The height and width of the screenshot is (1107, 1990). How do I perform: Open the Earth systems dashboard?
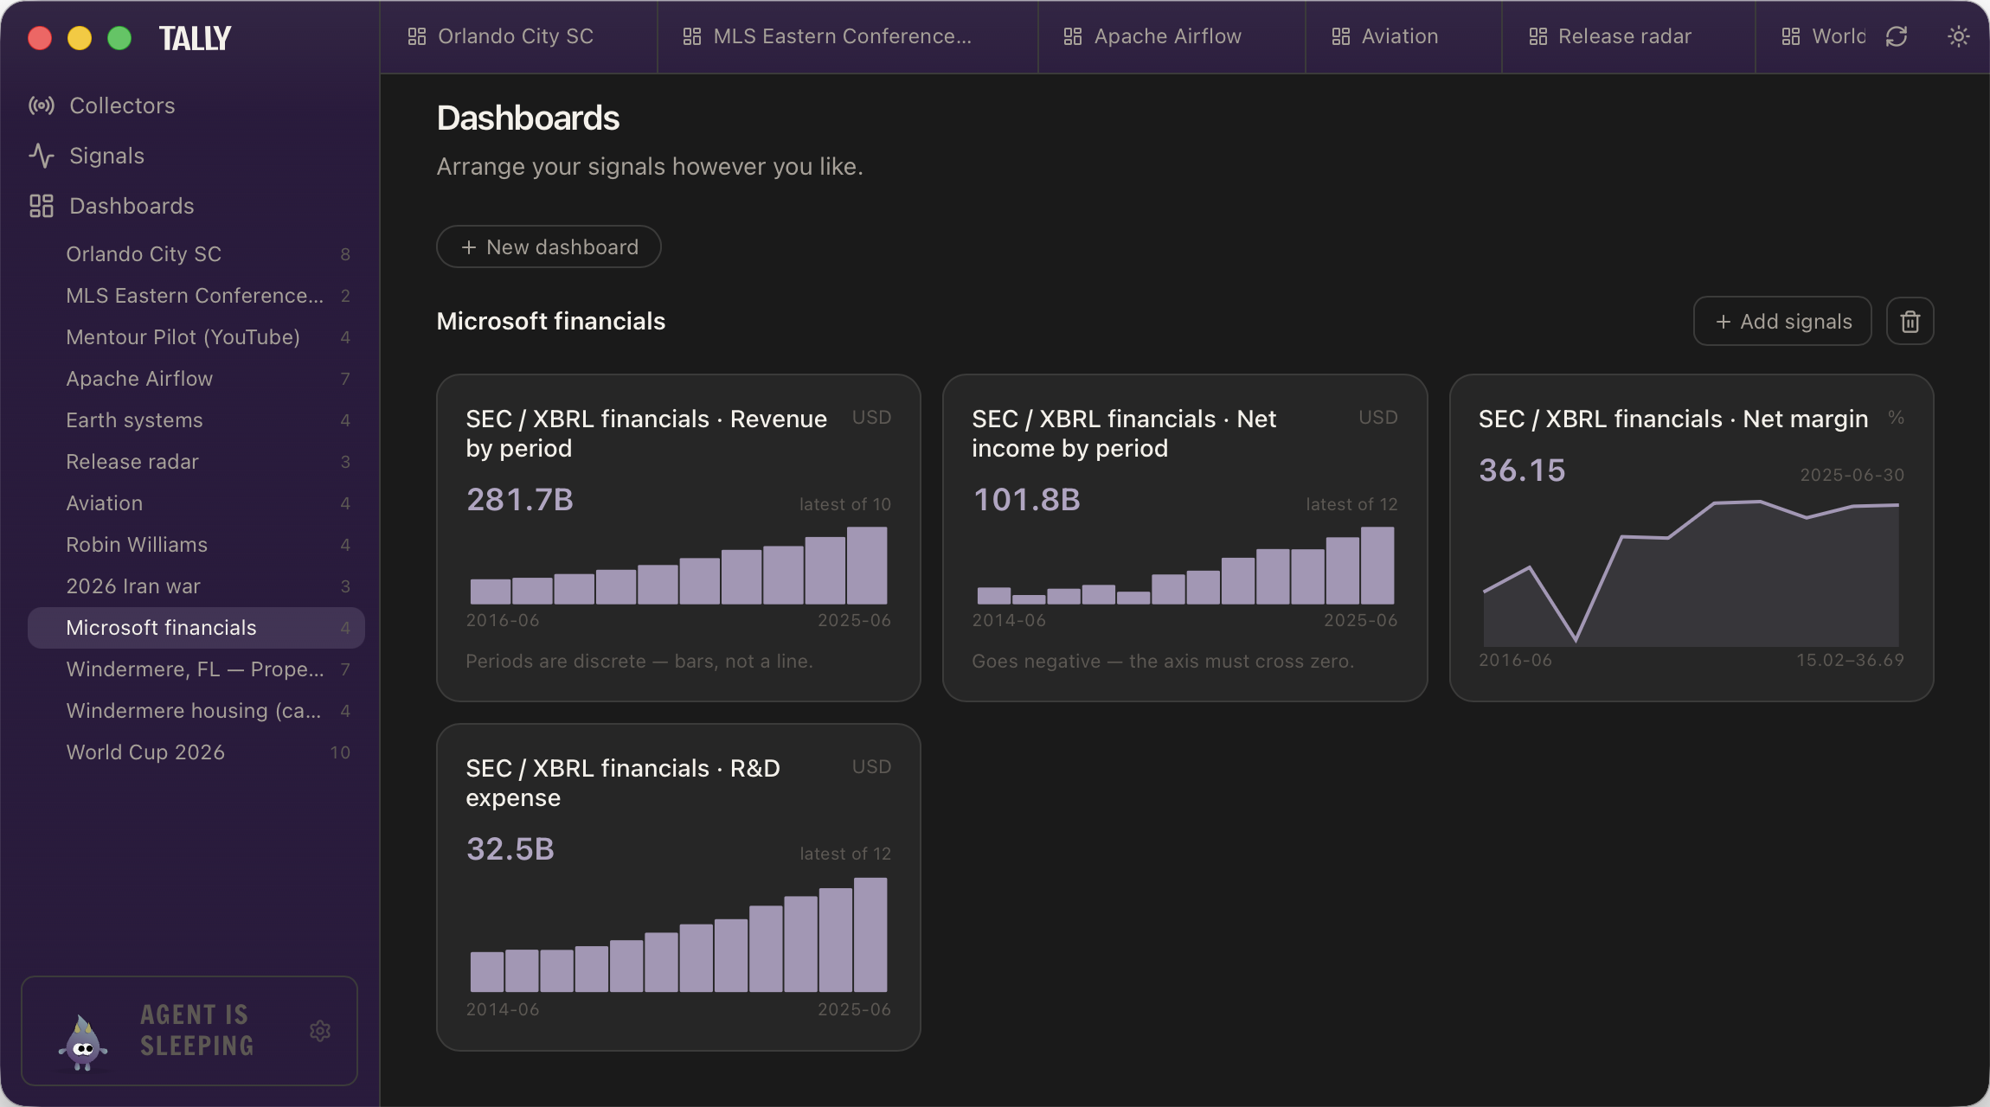click(x=196, y=420)
